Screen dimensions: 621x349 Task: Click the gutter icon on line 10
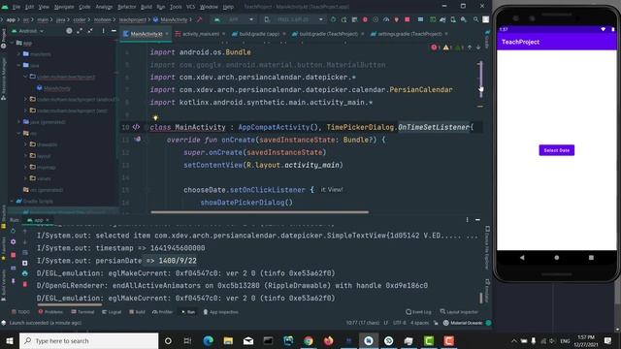tap(136, 127)
